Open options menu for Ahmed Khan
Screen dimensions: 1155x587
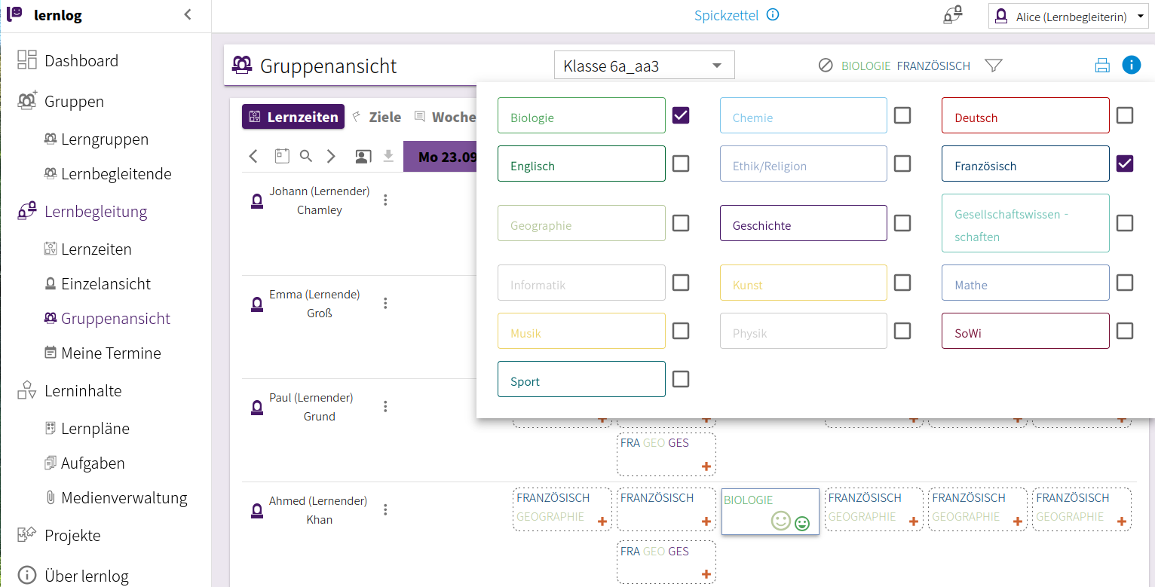(x=385, y=509)
